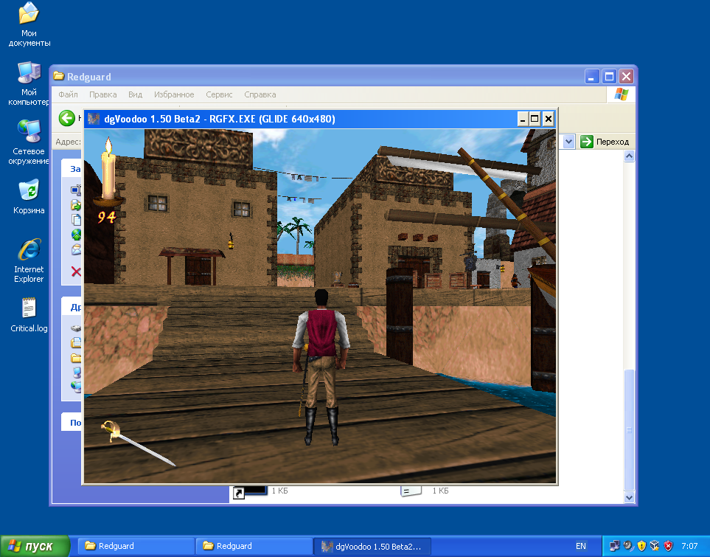Switch to second Redguard taskbar button
The width and height of the screenshot is (710, 557).
point(254,546)
